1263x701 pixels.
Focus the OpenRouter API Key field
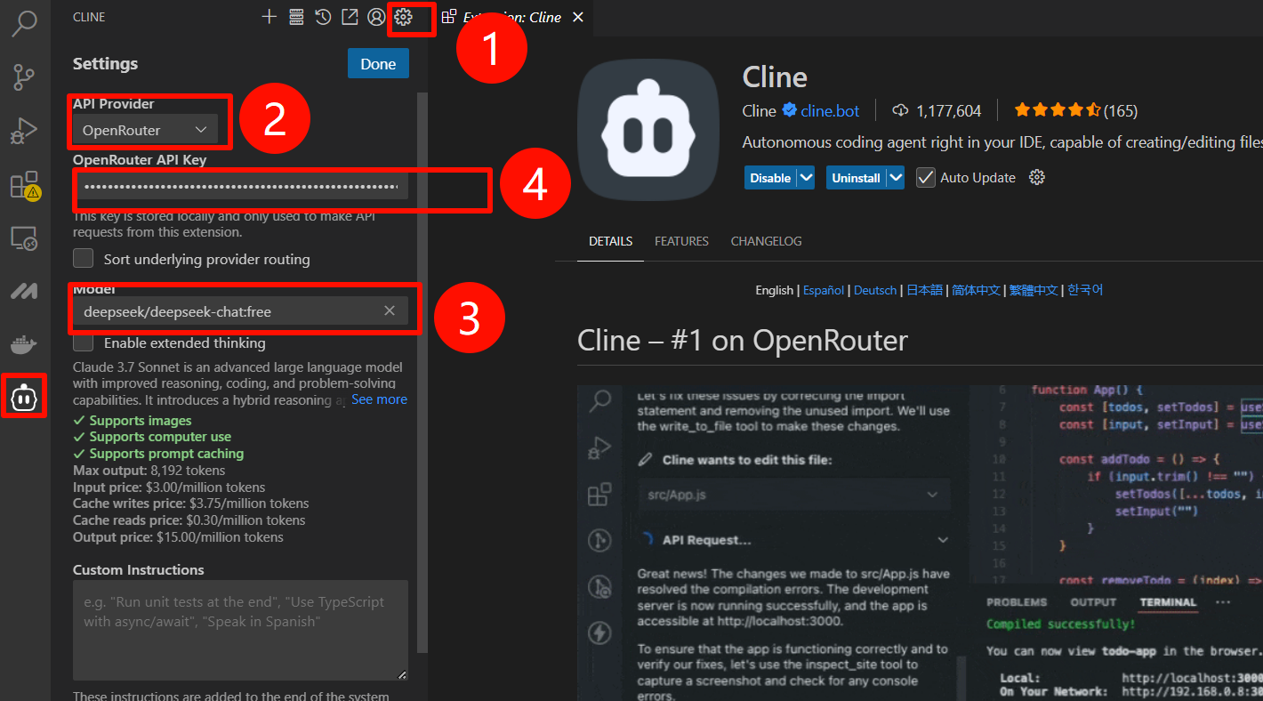point(241,186)
